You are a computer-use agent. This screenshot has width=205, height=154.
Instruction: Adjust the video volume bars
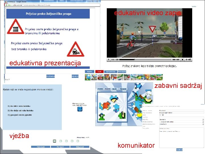(188, 60)
